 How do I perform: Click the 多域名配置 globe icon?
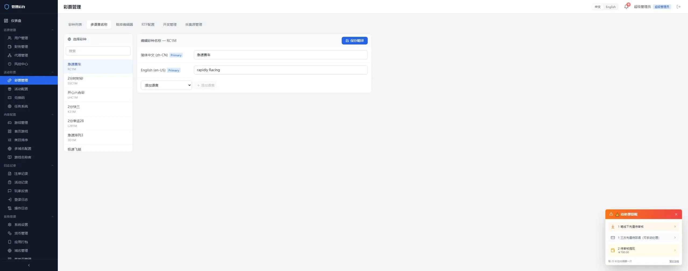coord(10,148)
